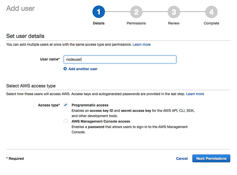Screen dimensions: 237x175
Task: Click the step 3 Review circle
Action: (174, 12)
